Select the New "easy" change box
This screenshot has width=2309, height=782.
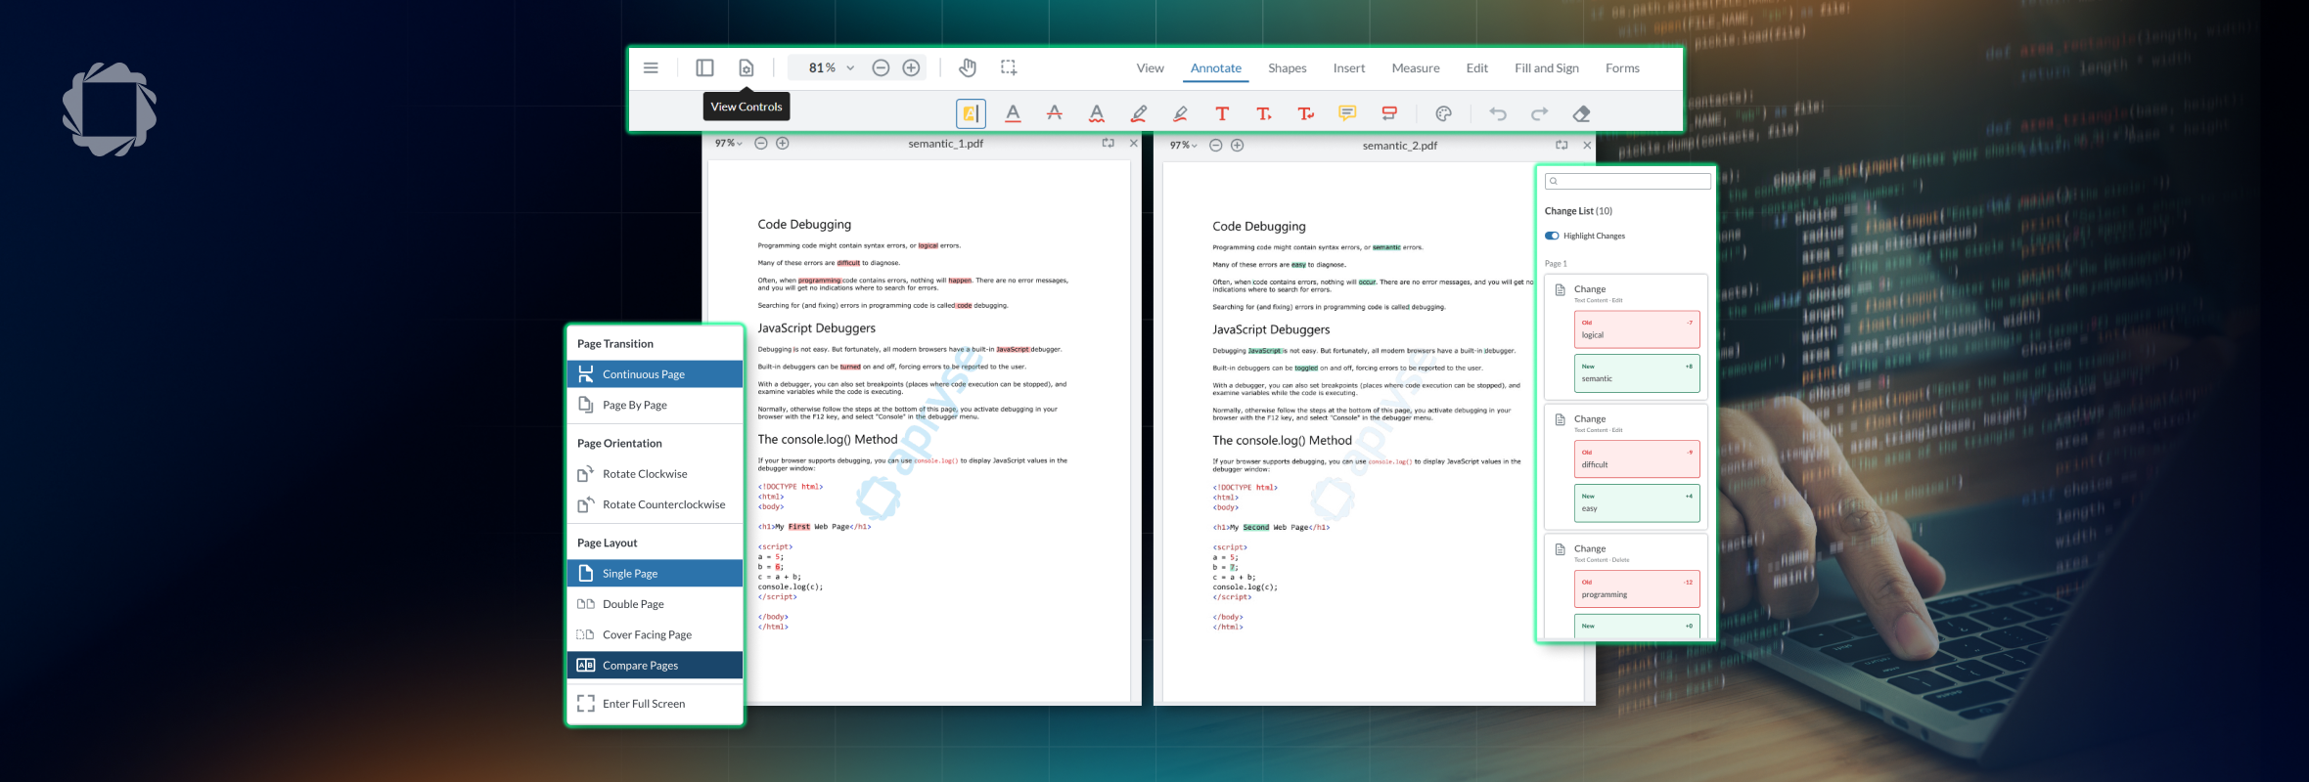click(x=1637, y=503)
